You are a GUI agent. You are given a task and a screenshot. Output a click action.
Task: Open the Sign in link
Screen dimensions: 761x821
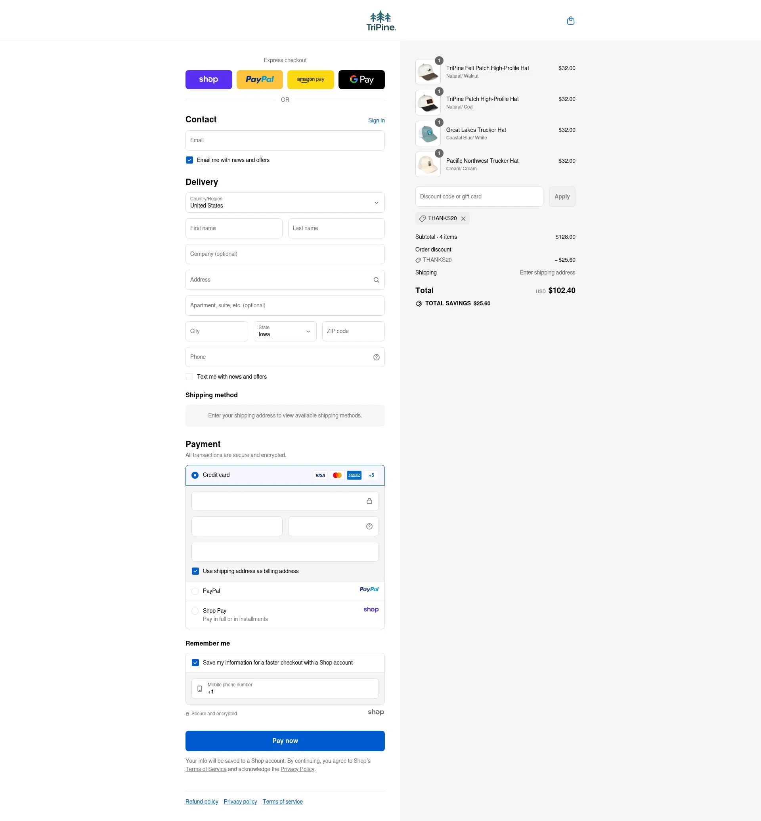coord(376,120)
